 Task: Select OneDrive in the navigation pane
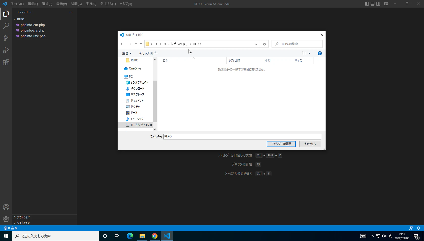(135, 68)
